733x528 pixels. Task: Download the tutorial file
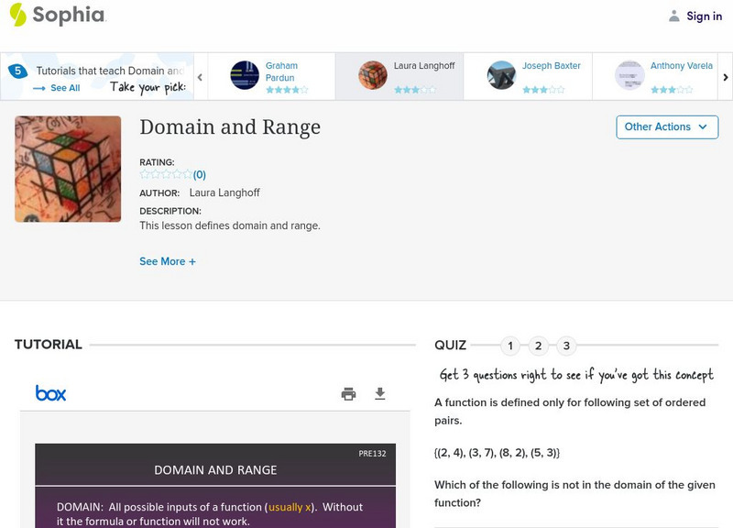click(x=380, y=394)
